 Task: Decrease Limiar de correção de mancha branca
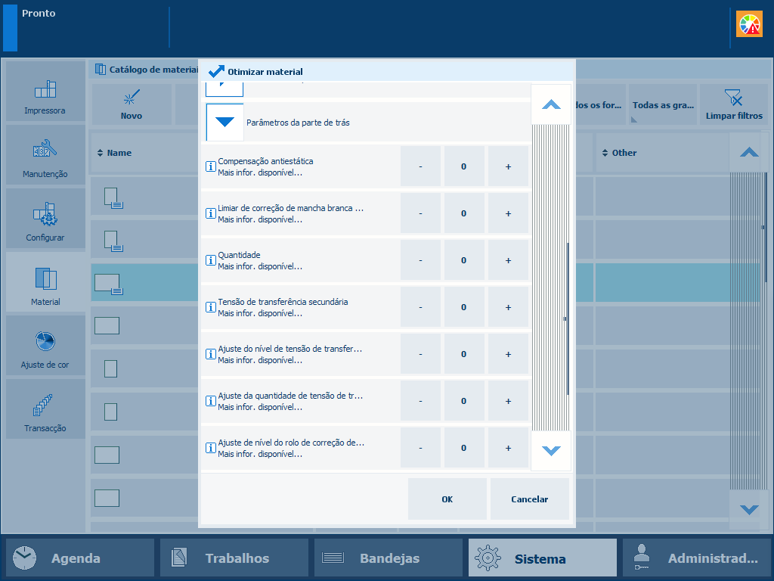(420, 213)
